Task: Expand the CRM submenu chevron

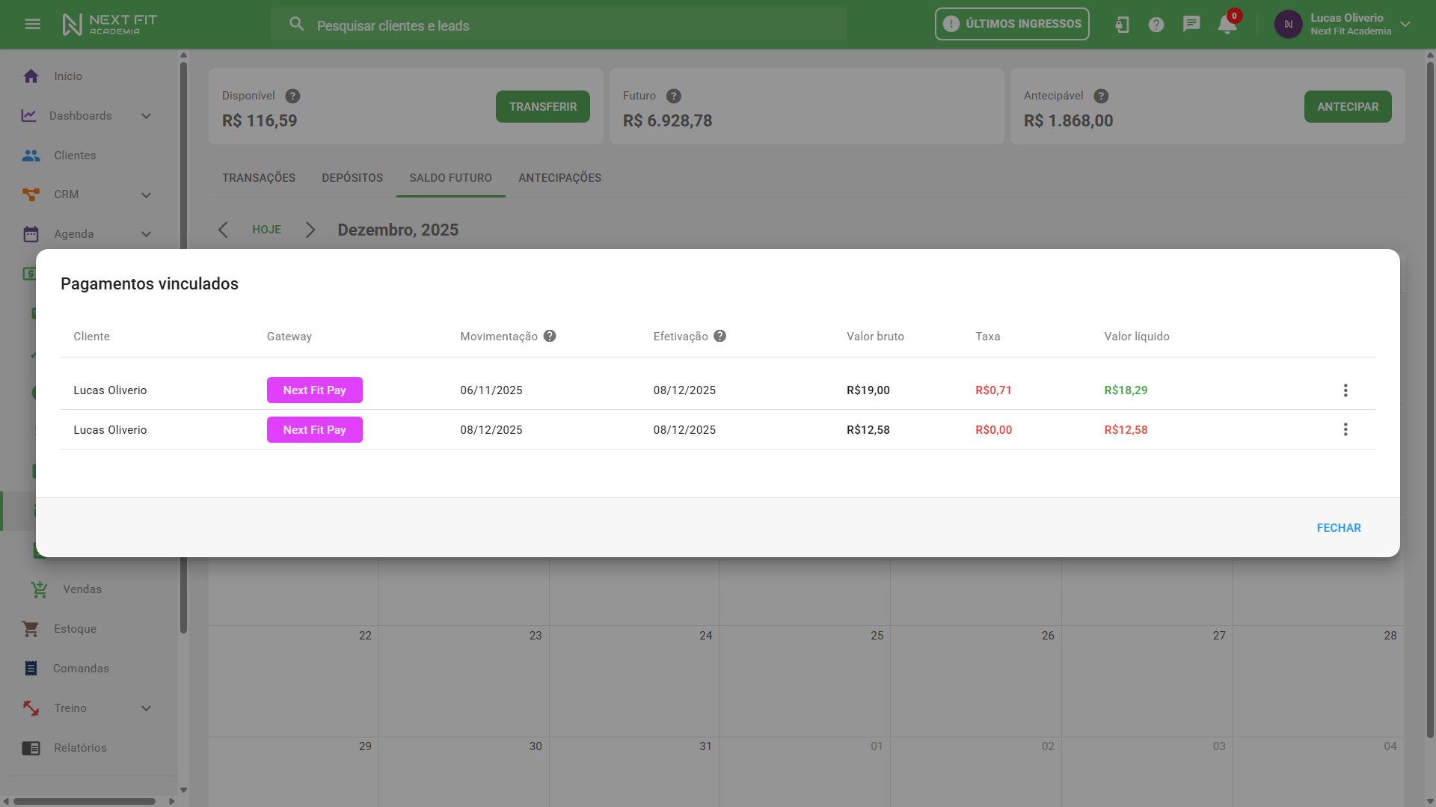Action: (147, 195)
